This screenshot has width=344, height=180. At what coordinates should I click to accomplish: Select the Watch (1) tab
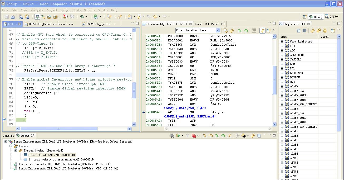(218, 24)
